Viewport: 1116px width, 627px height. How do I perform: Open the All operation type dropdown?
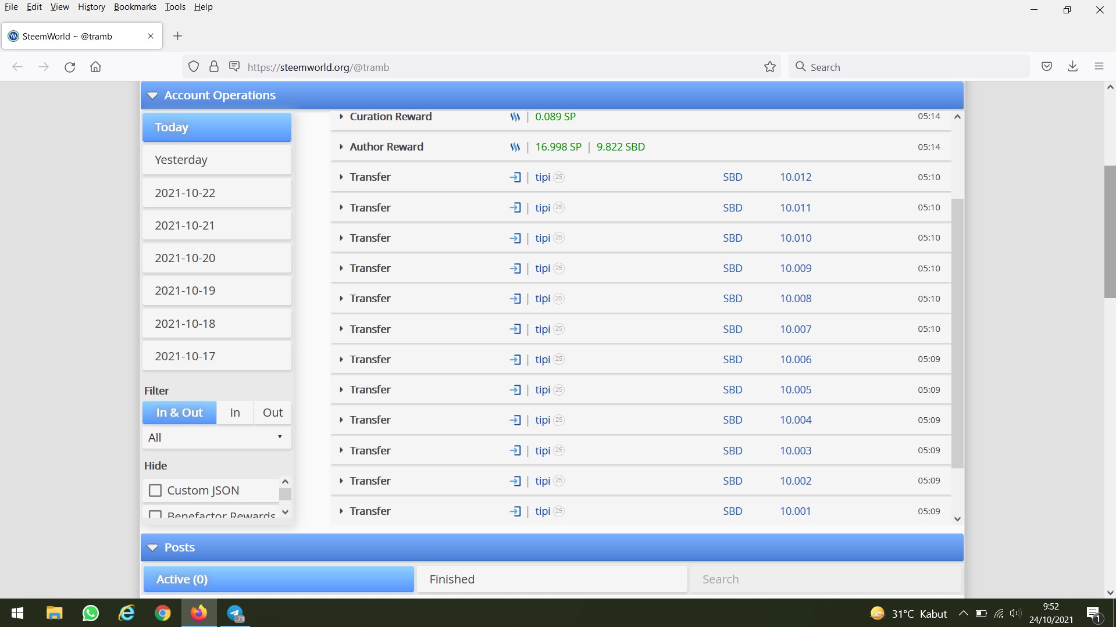(x=216, y=438)
